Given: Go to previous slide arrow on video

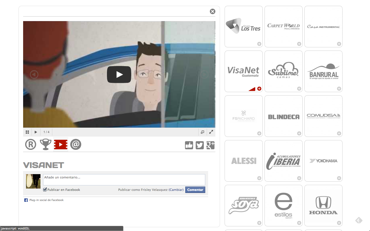Looking at the screenshot, I should [x=34, y=74].
